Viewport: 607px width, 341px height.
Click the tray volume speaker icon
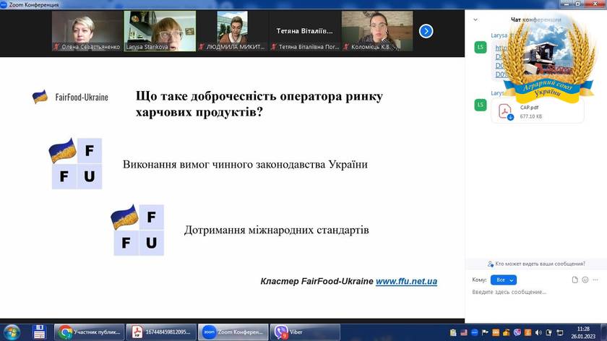click(538, 332)
